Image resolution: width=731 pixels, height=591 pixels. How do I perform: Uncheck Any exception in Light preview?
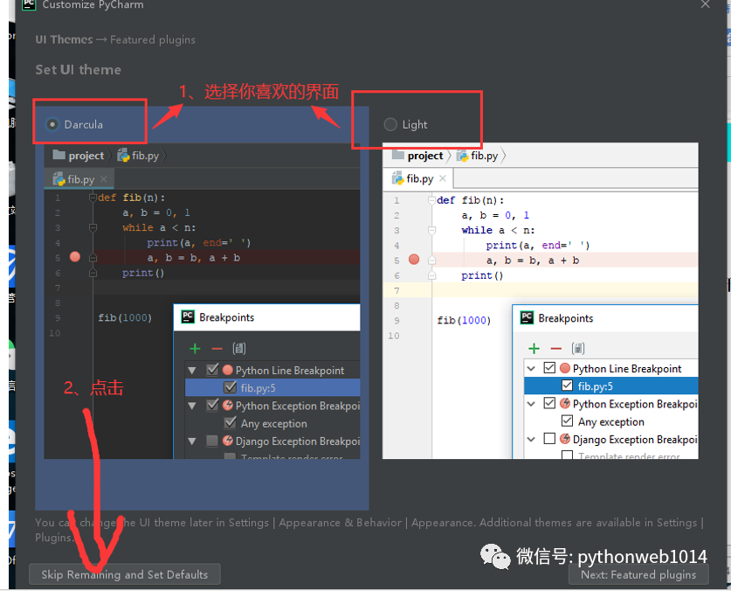pos(568,421)
